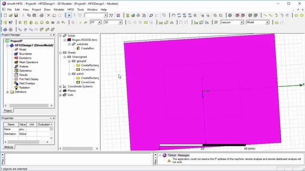
Task: Click the Zoom Out magnifier icon
Action: pos(221,15)
